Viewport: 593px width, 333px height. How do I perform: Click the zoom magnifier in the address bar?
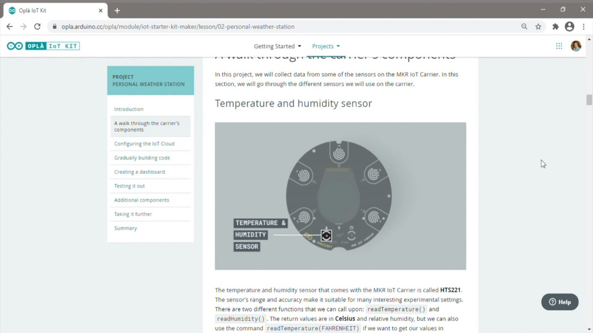[524, 26]
